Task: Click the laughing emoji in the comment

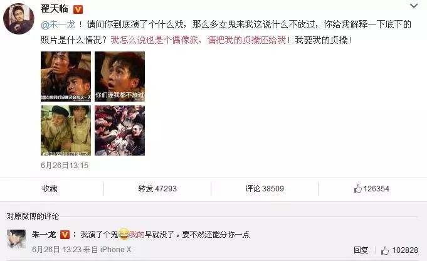Action: point(124,234)
